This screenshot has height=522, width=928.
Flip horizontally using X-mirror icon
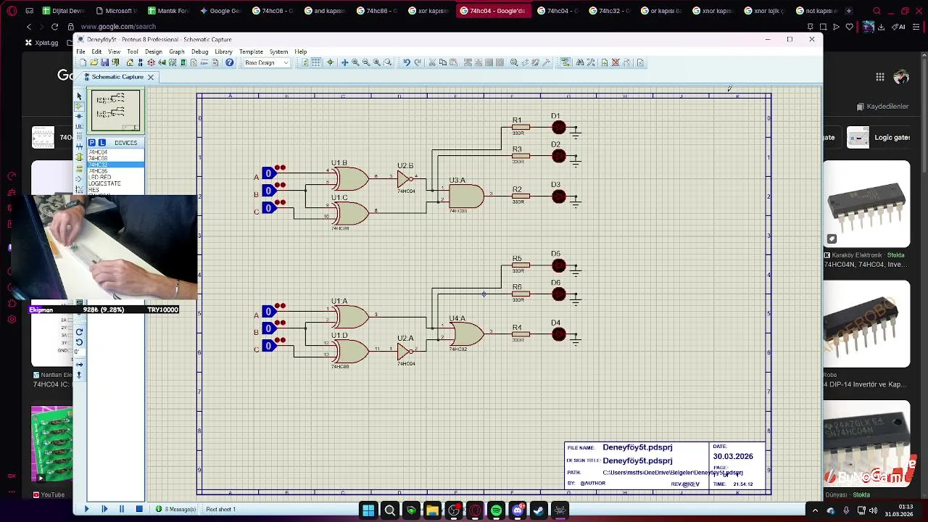click(x=79, y=365)
